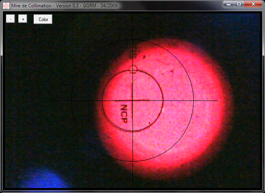This screenshot has height=193, width=265.
Task: Click outer circle where it crosses the top of the vertical line
Action: 132,40
